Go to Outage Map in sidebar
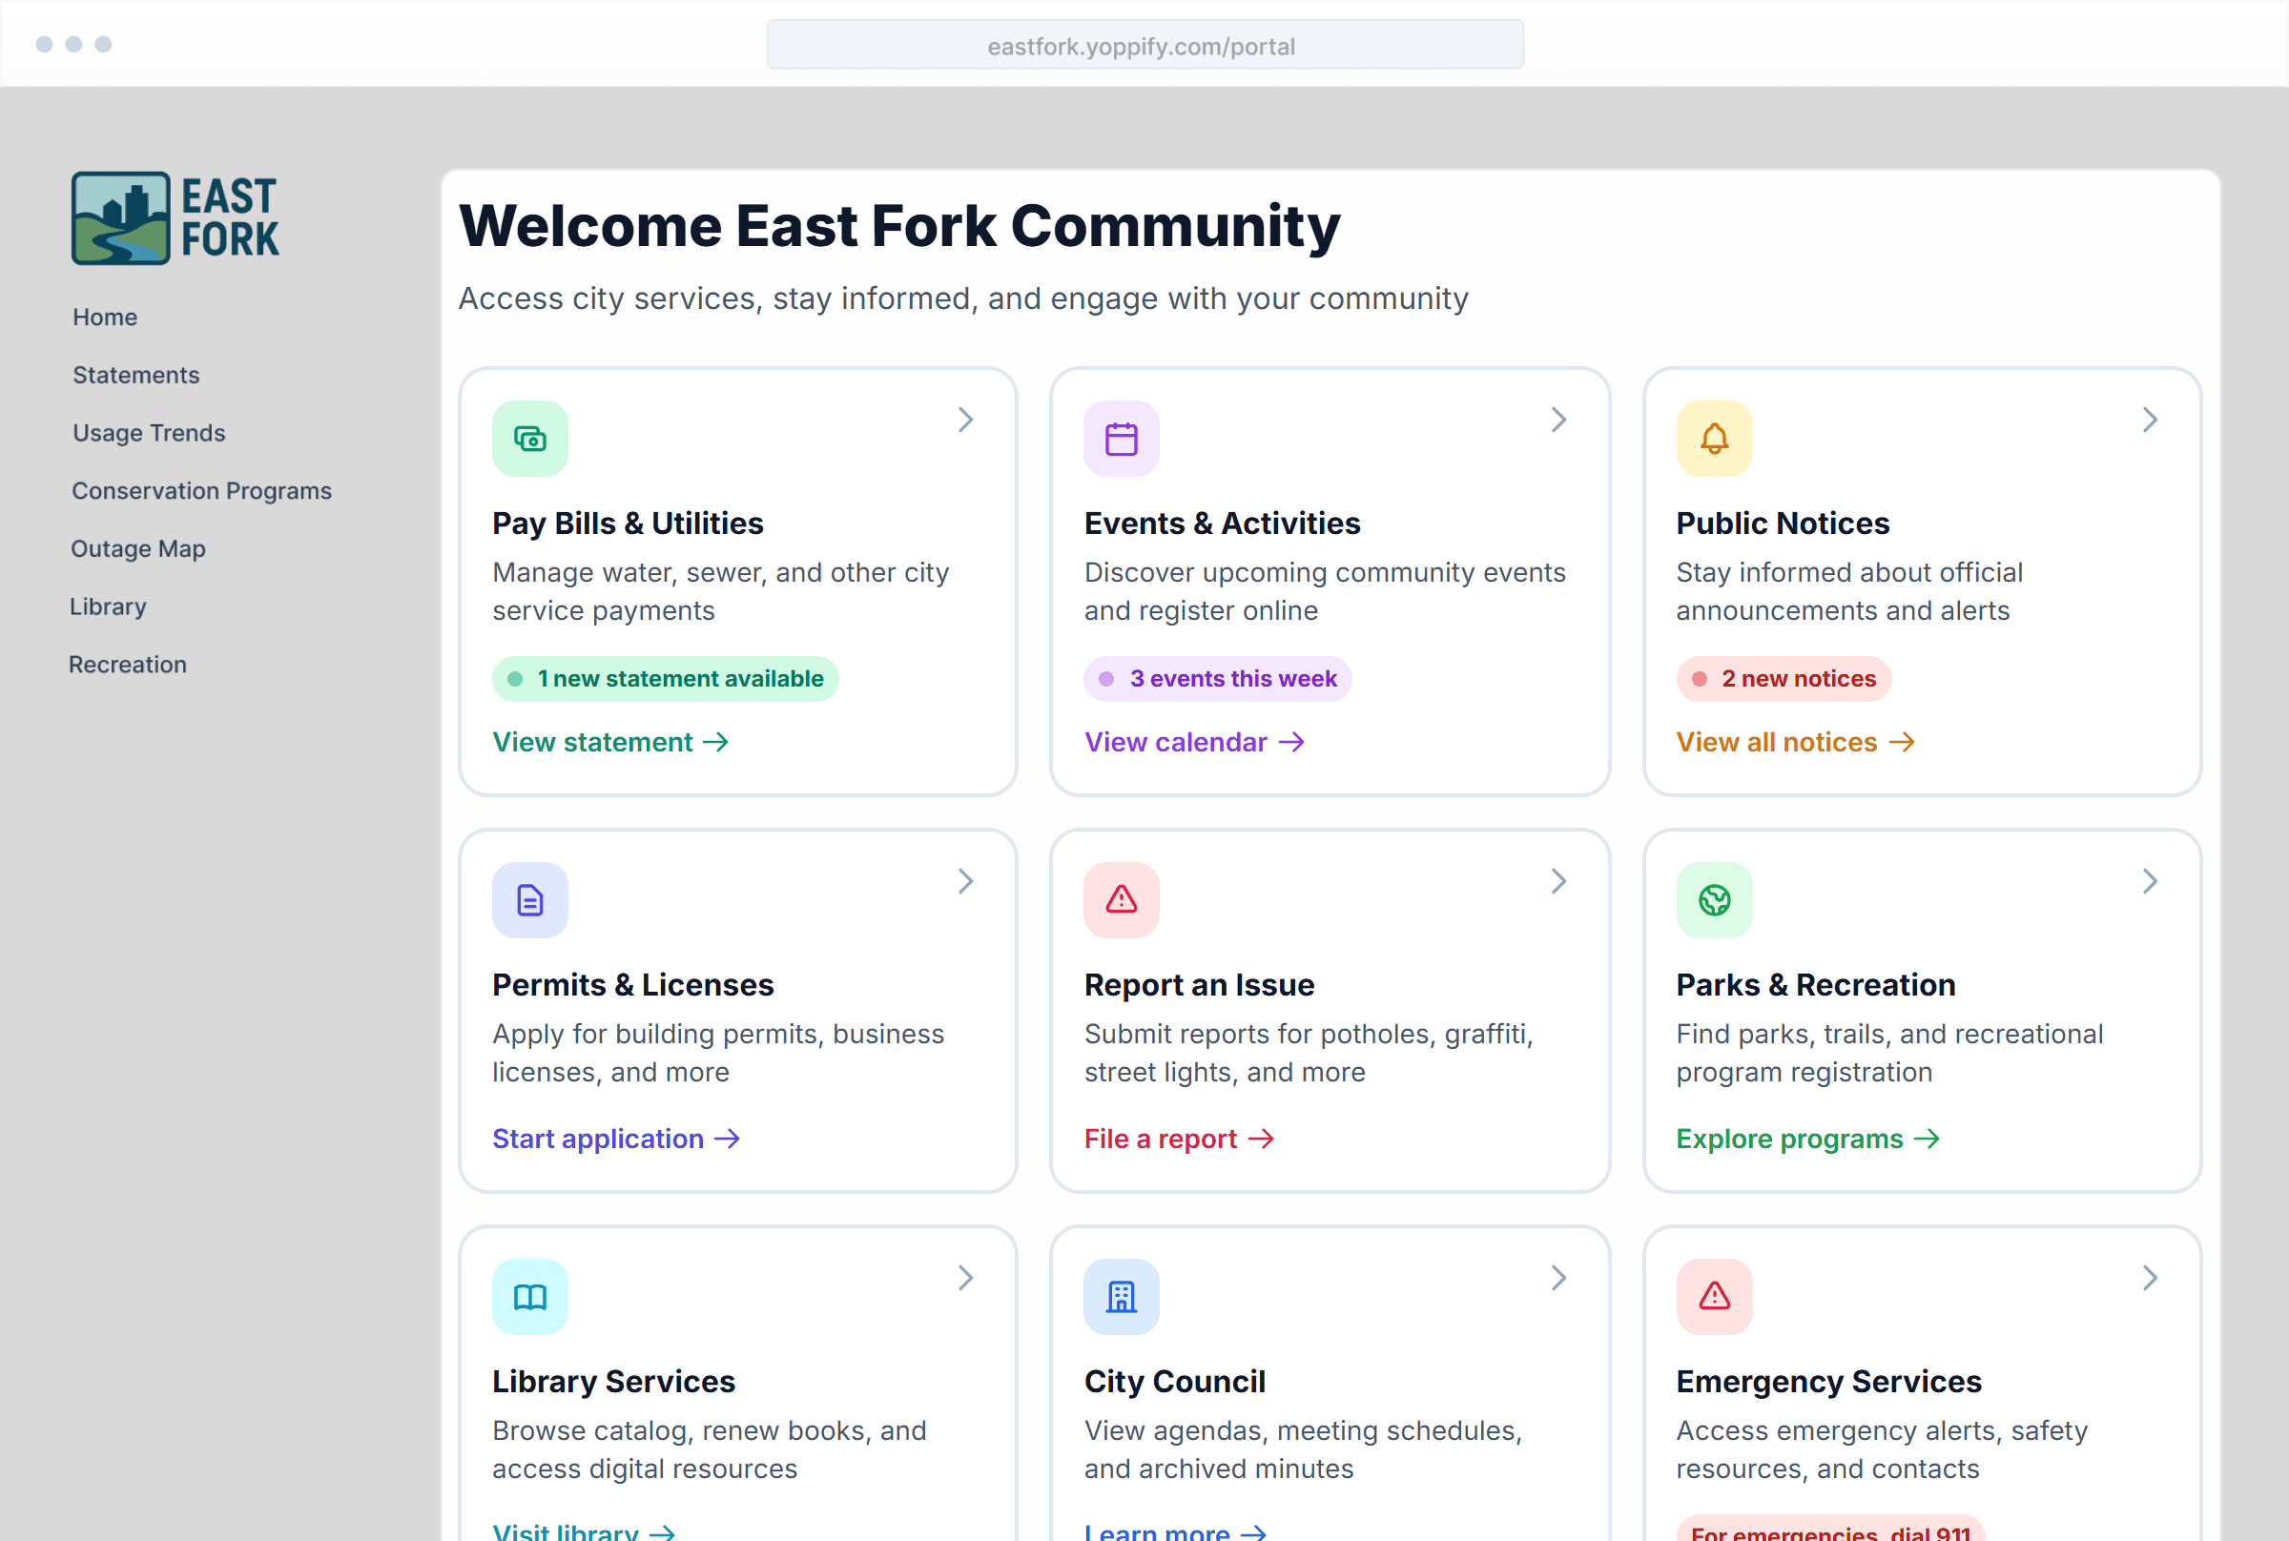The image size is (2289, 1541). [x=137, y=548]
